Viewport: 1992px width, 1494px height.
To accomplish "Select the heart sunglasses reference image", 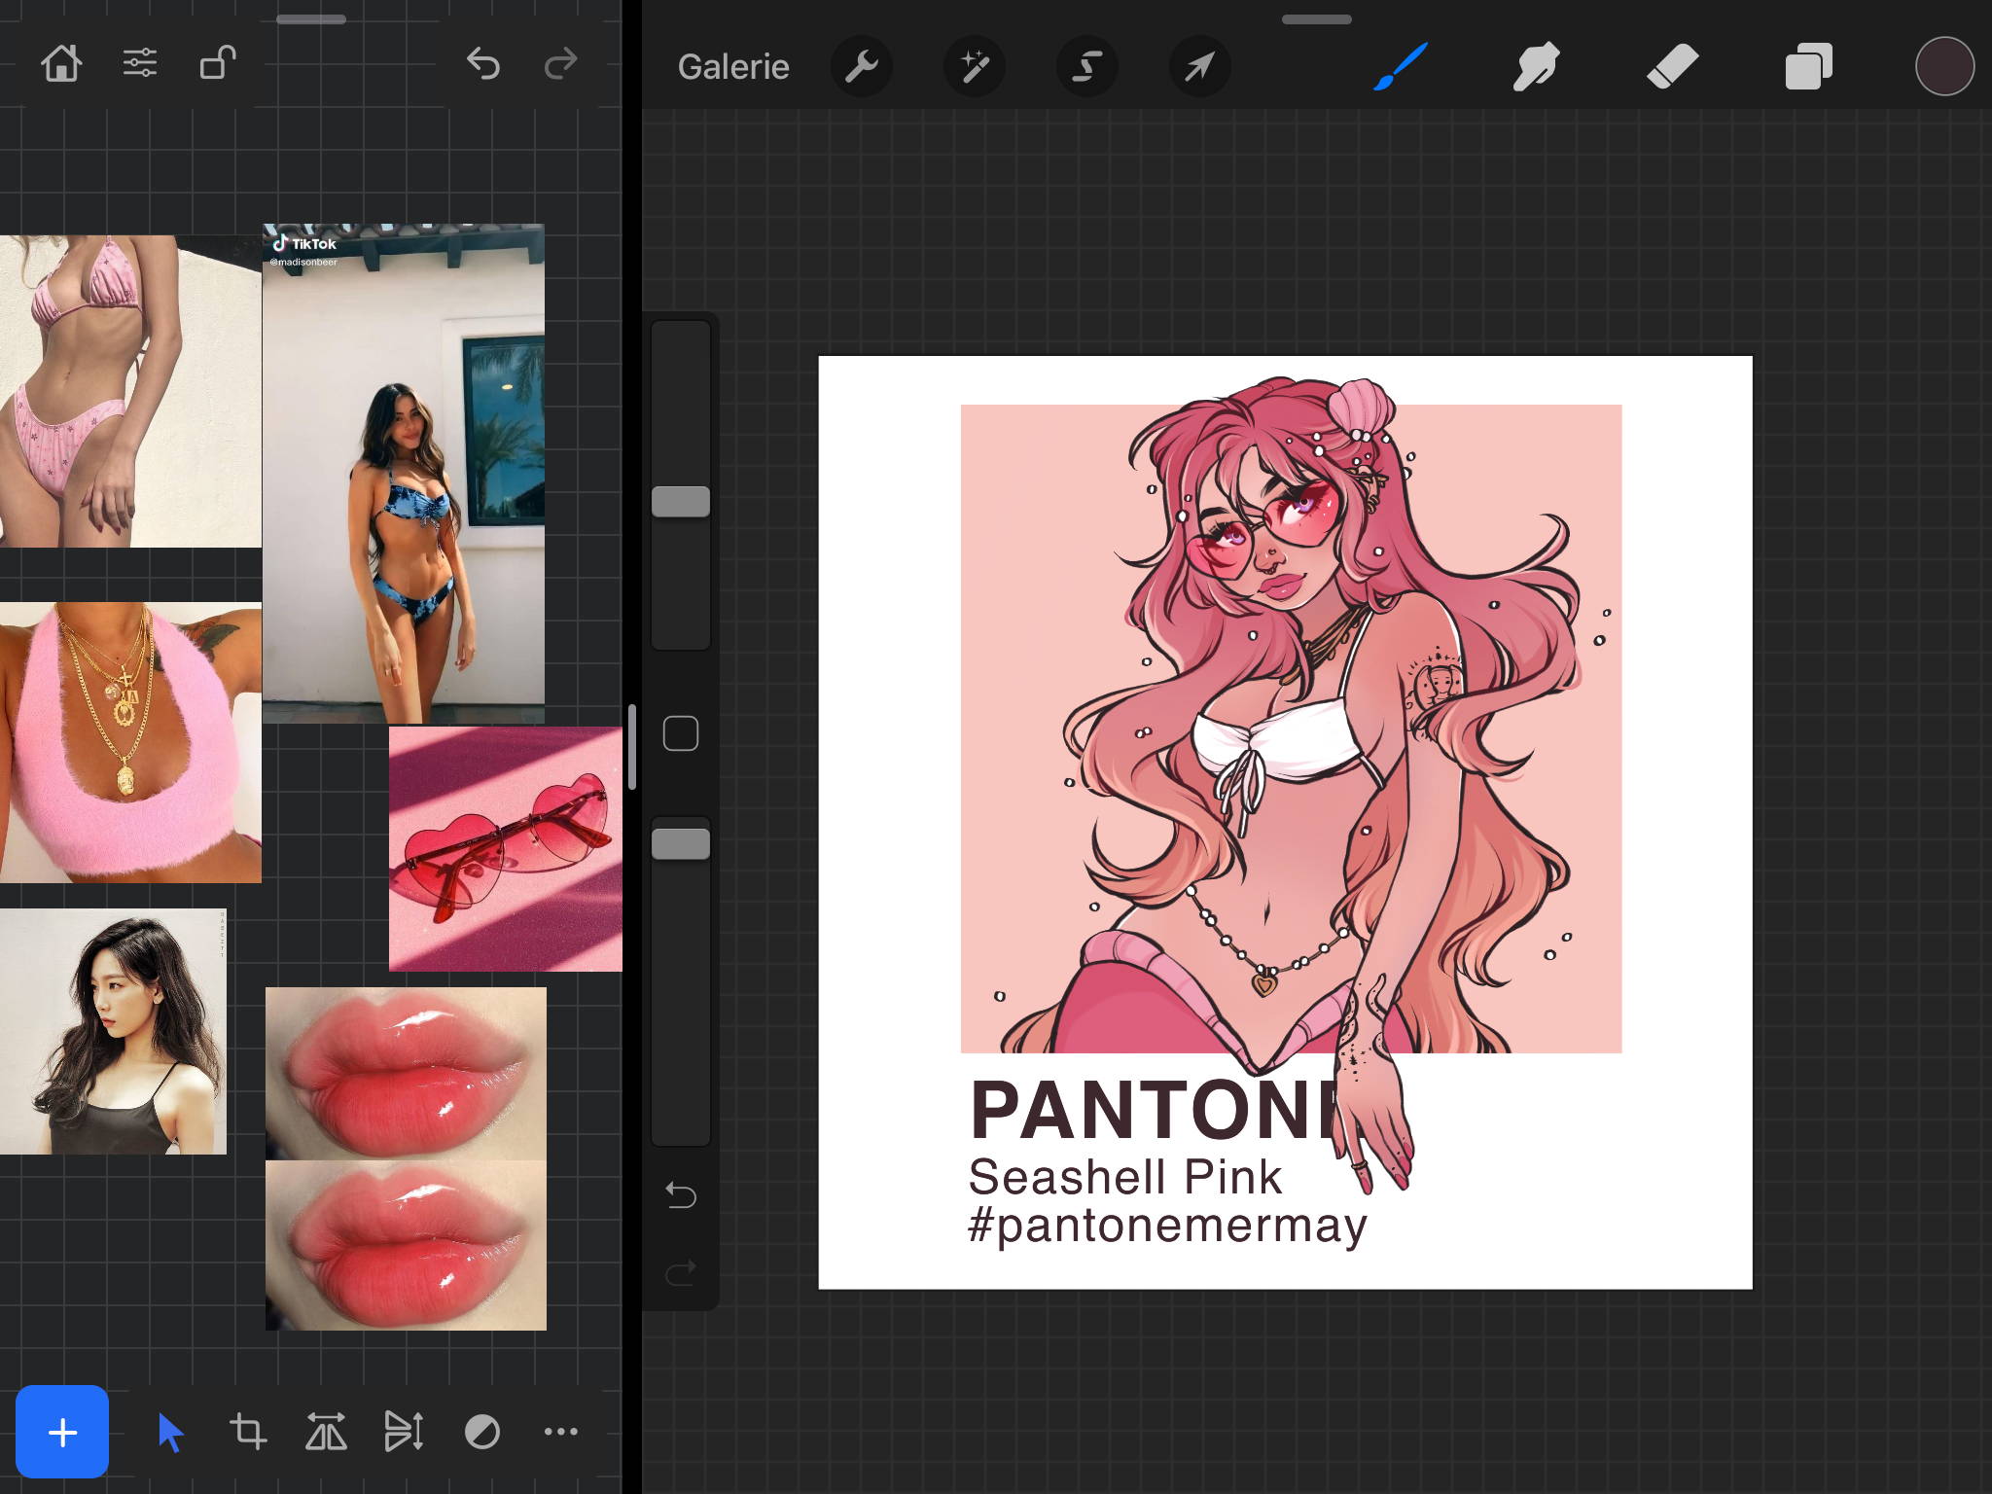I will [506, 849].
